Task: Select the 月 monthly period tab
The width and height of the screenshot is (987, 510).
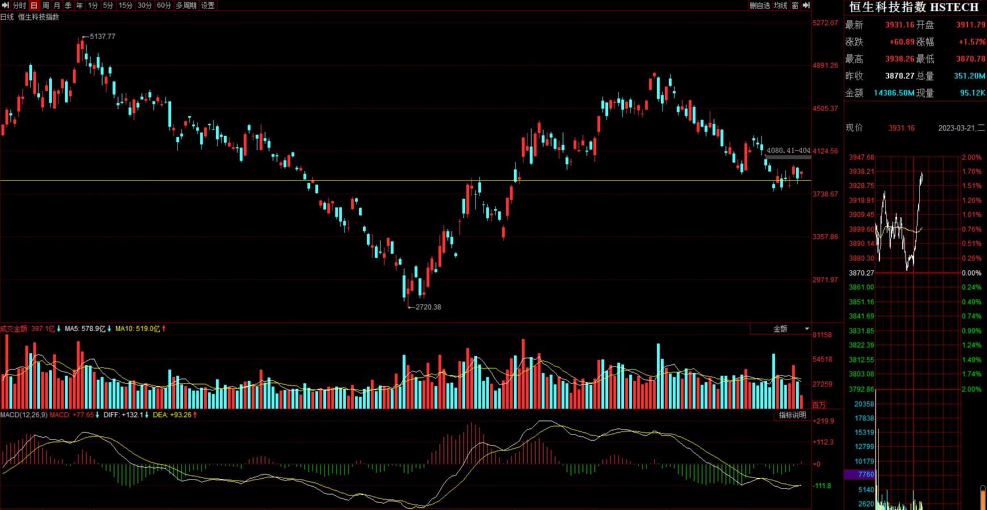Action: click(57, 5)
